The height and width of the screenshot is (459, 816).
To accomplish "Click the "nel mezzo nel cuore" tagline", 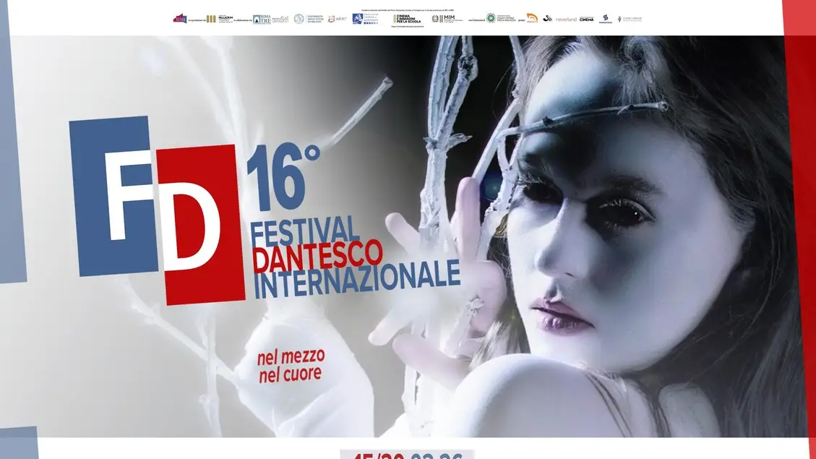I will pyautogui.click(x=291, y=365).
